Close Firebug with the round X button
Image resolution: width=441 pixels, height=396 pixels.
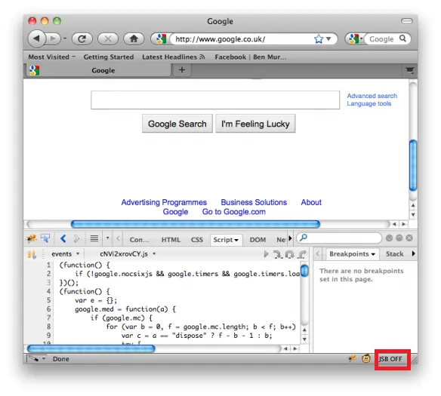point(409,238)
